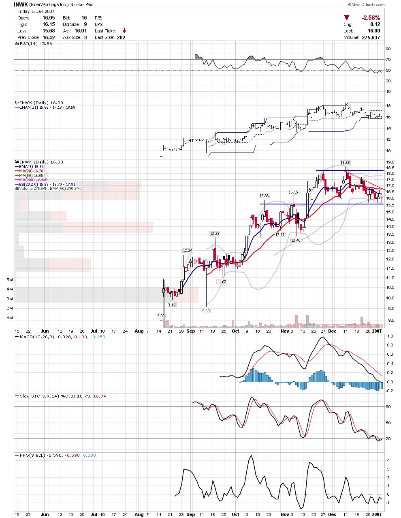Select the INWK ticker symbol heading
The height and width of the screenshot is (518, 401).
pos(20,5)
